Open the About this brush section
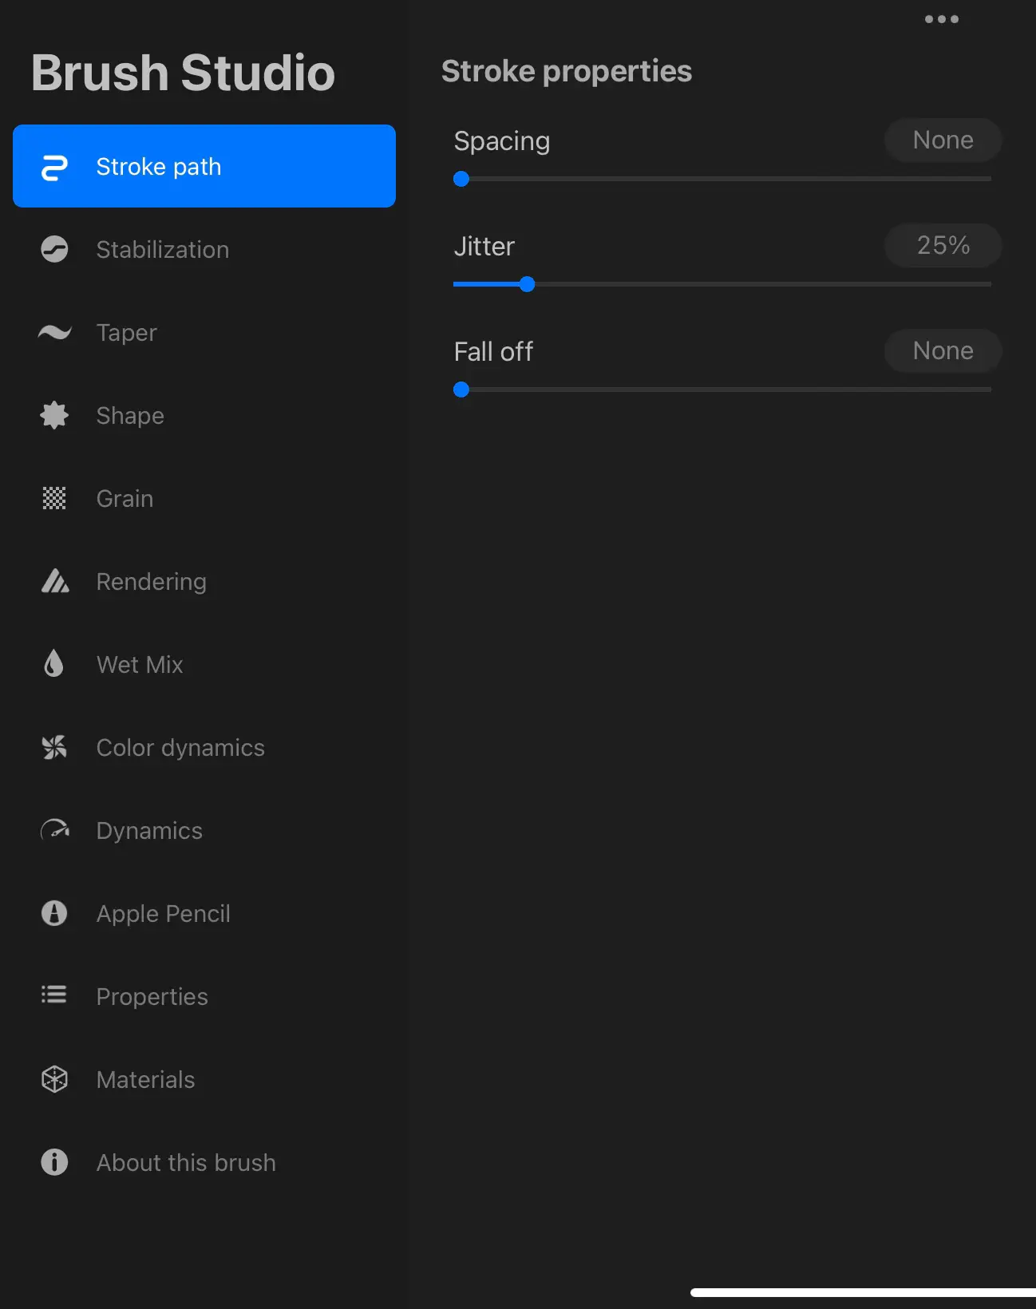1036x1309 pixels. click(185, 1162)
